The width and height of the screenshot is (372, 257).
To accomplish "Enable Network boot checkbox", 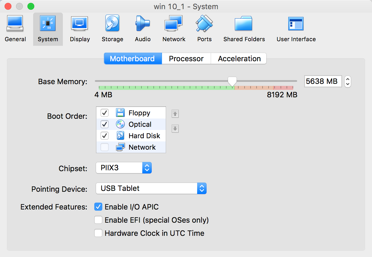I will click(x=105, y=147).
